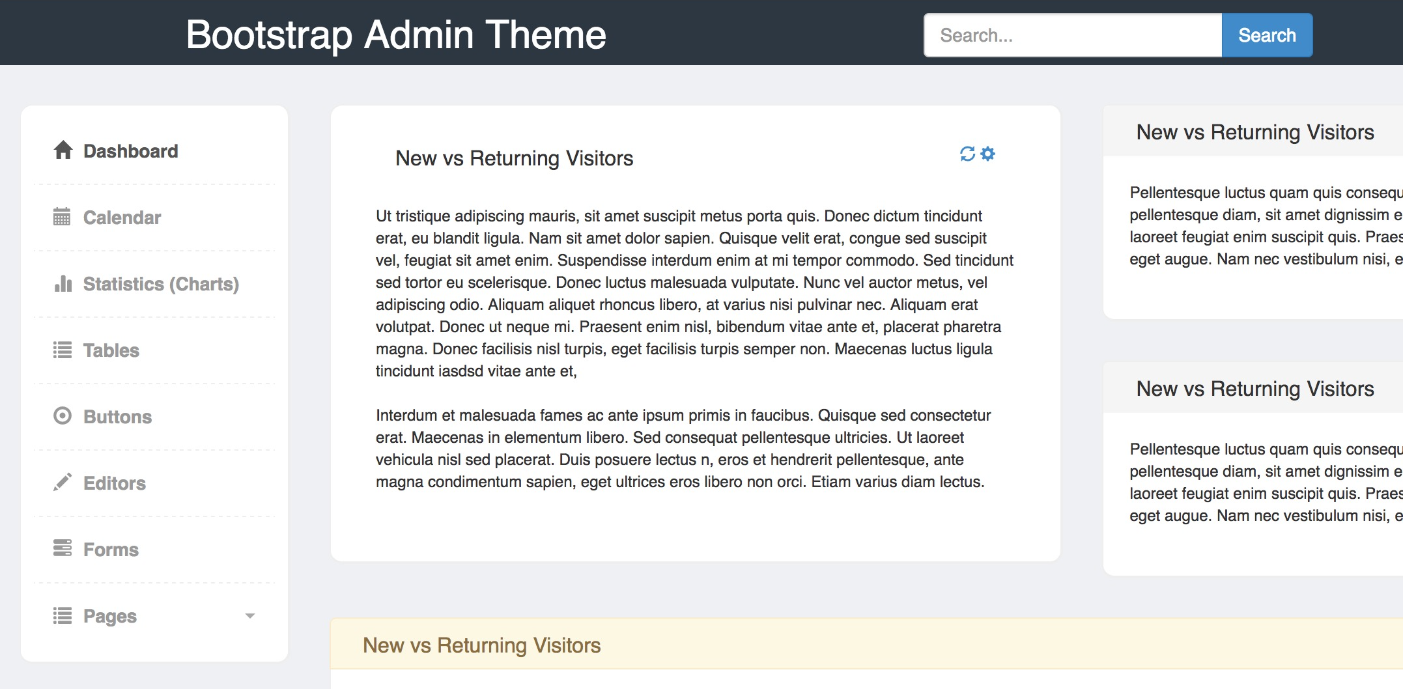This screenshot has width=1403, height=689.
Task: Expand the Pages submenu caret
Action: [249, 615]
